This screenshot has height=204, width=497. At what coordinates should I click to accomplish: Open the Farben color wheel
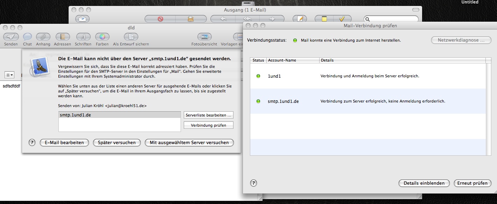tap(102, 37)
